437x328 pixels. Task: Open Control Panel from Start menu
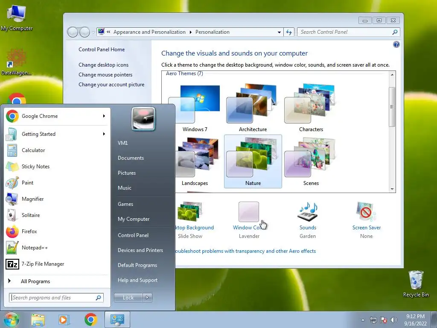[x=133, y=235]
